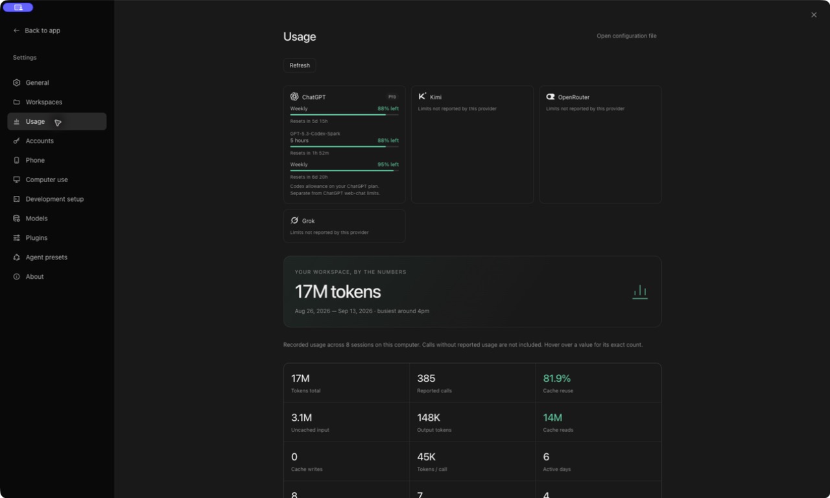Click the 6 Active days value
Screen dimensions: 830x498
[546, 457]
